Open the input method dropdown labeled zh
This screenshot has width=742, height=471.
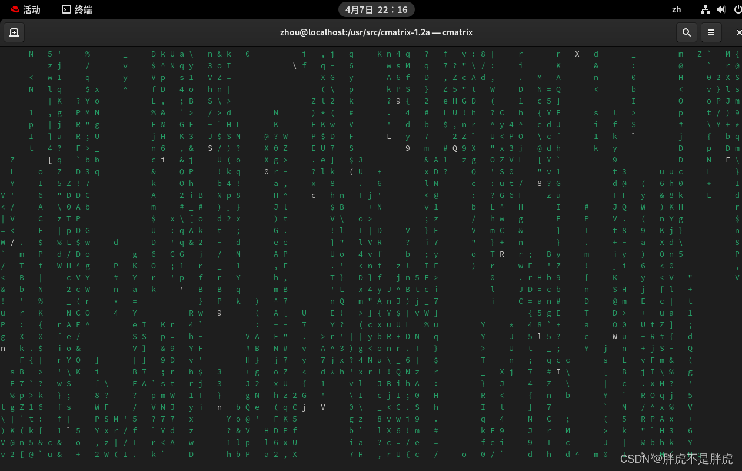point(677,9)
